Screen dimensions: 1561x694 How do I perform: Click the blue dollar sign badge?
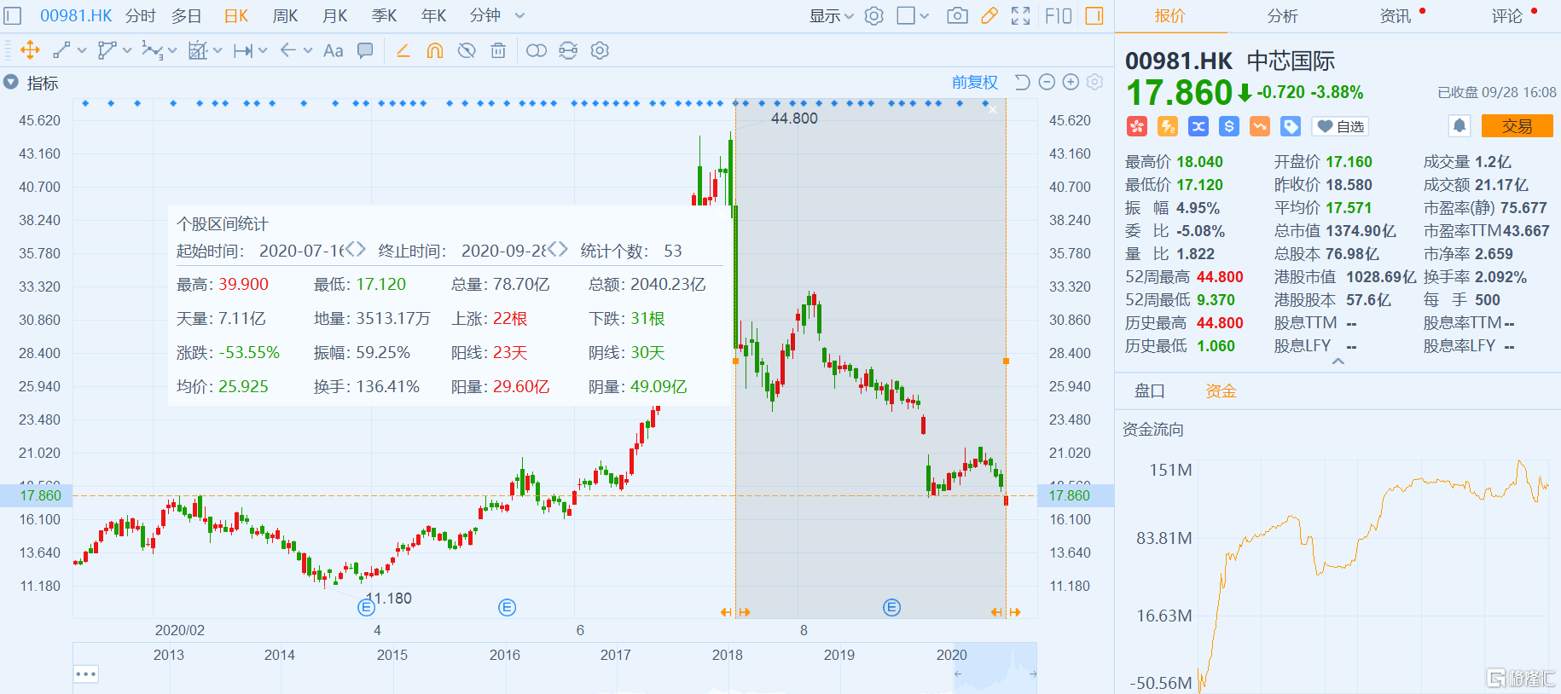[x=1229, y=126]
